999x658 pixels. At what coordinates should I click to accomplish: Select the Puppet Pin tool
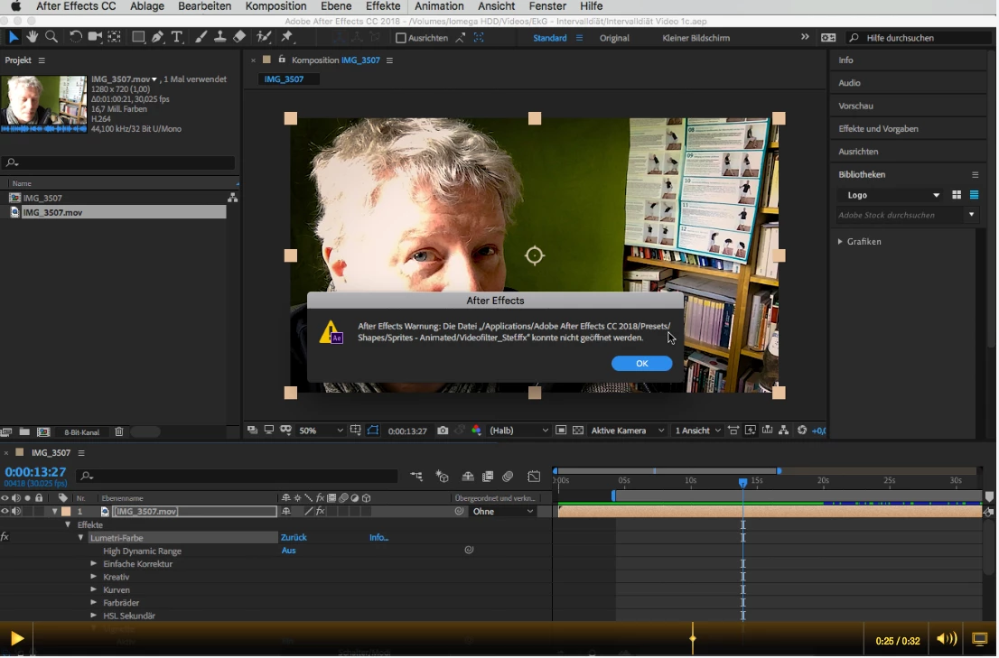[x=286, y=37]
